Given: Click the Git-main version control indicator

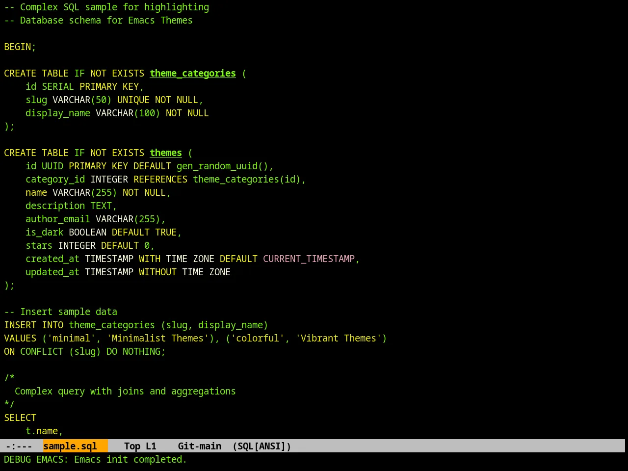Looking at the screenshot, I should pyautogui.click(x=199, y=446).
